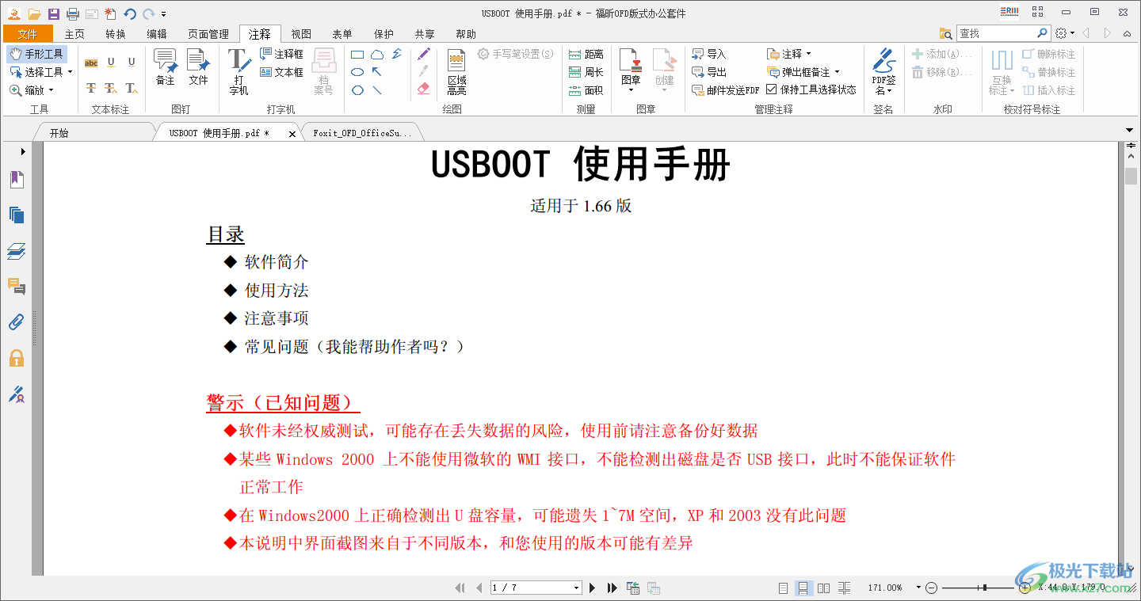Viewport: 1141px width, 601px height.
Task: Click 导入 to import comments
Action: pos(708,54)
